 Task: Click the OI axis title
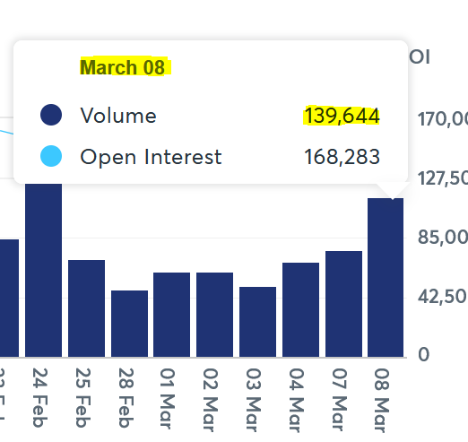click(420, 56)
